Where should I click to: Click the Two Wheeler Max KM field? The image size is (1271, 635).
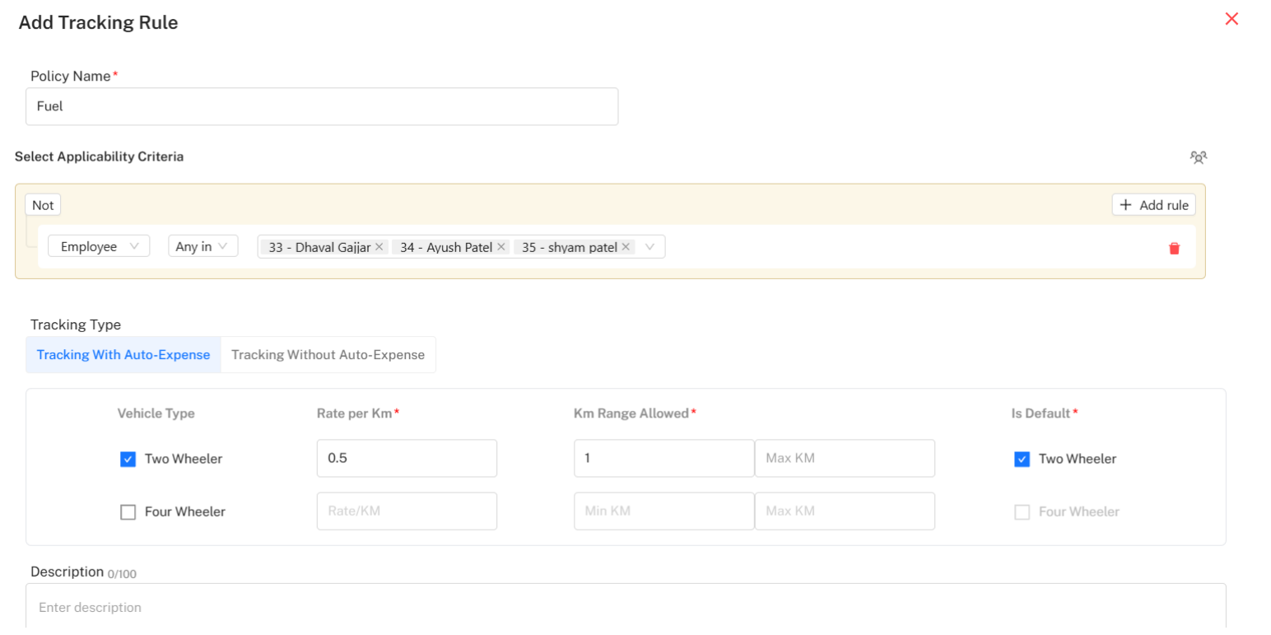tap(845, 458)
